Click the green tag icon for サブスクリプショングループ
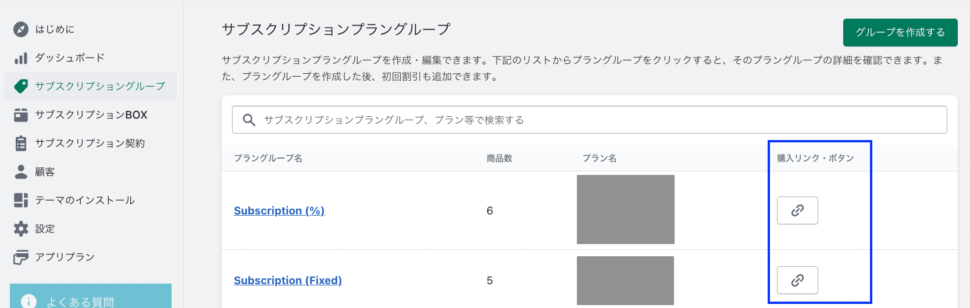 [21, 86]
